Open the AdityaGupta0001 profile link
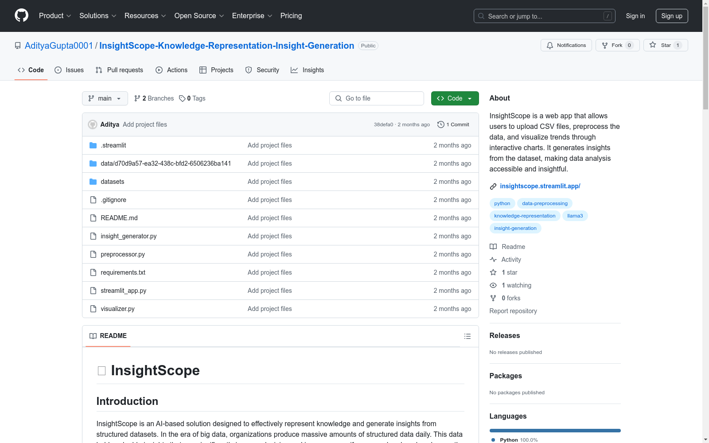 pos(59,46)
